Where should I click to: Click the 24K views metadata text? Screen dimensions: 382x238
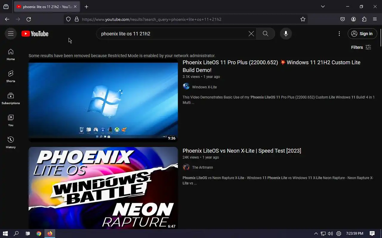pyautogui.click(x=190, y=157)
